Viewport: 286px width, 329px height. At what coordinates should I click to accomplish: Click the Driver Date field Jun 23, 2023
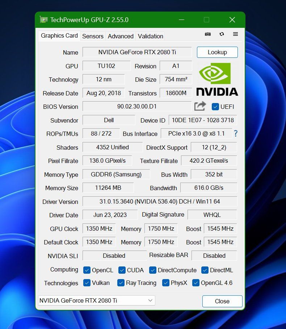point(110,215)
